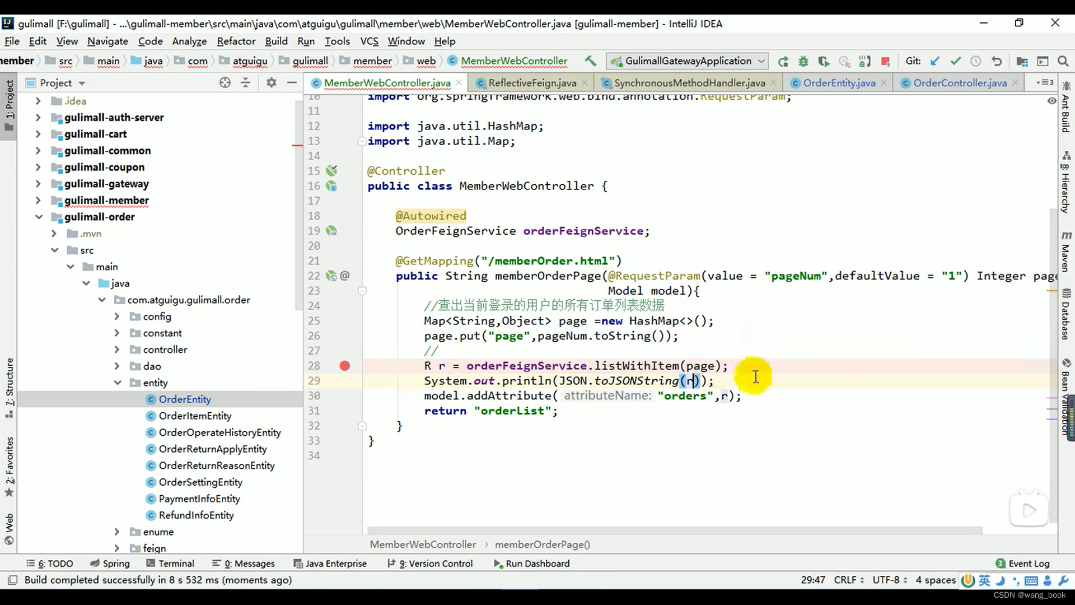
Task: Fold the method at line 23
Action: pyautogui.click(x=362, y=291)
